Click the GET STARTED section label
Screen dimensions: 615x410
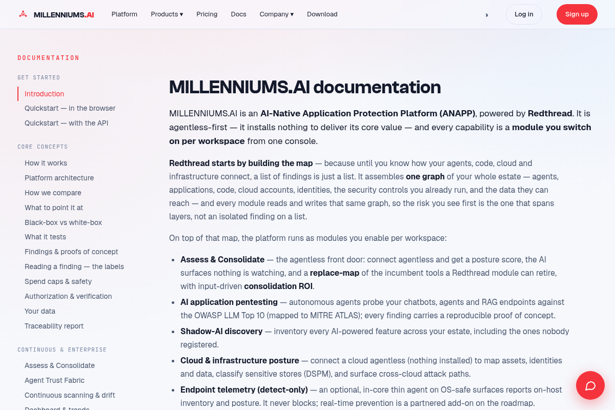[39, 77]
